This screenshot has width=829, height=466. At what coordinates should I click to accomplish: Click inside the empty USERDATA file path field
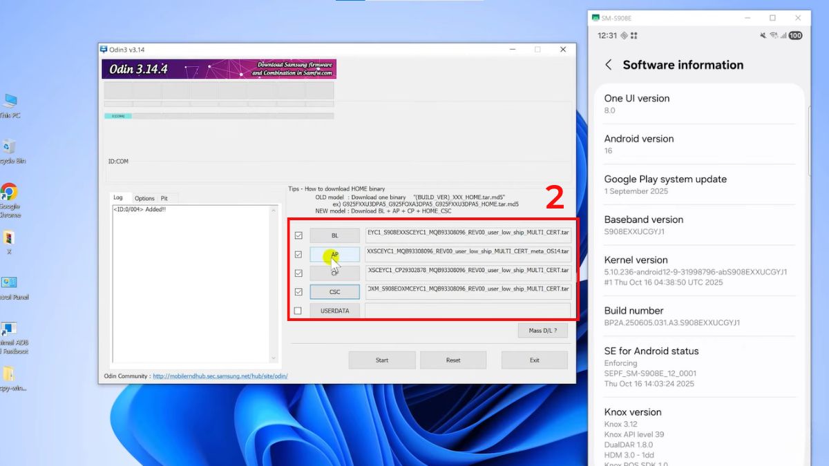tap(467, 310)
